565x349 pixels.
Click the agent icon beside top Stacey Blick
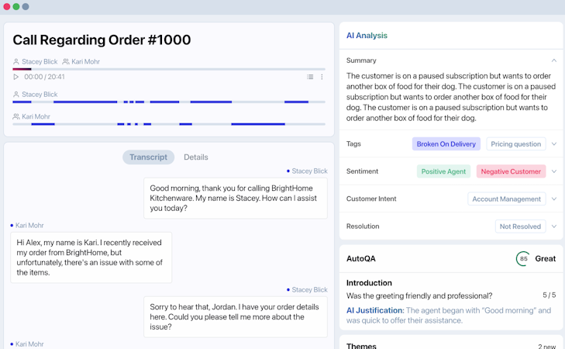coord(16,62)
